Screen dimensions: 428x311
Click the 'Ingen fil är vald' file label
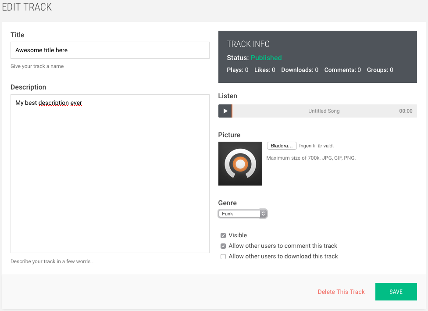click(316, 146)
